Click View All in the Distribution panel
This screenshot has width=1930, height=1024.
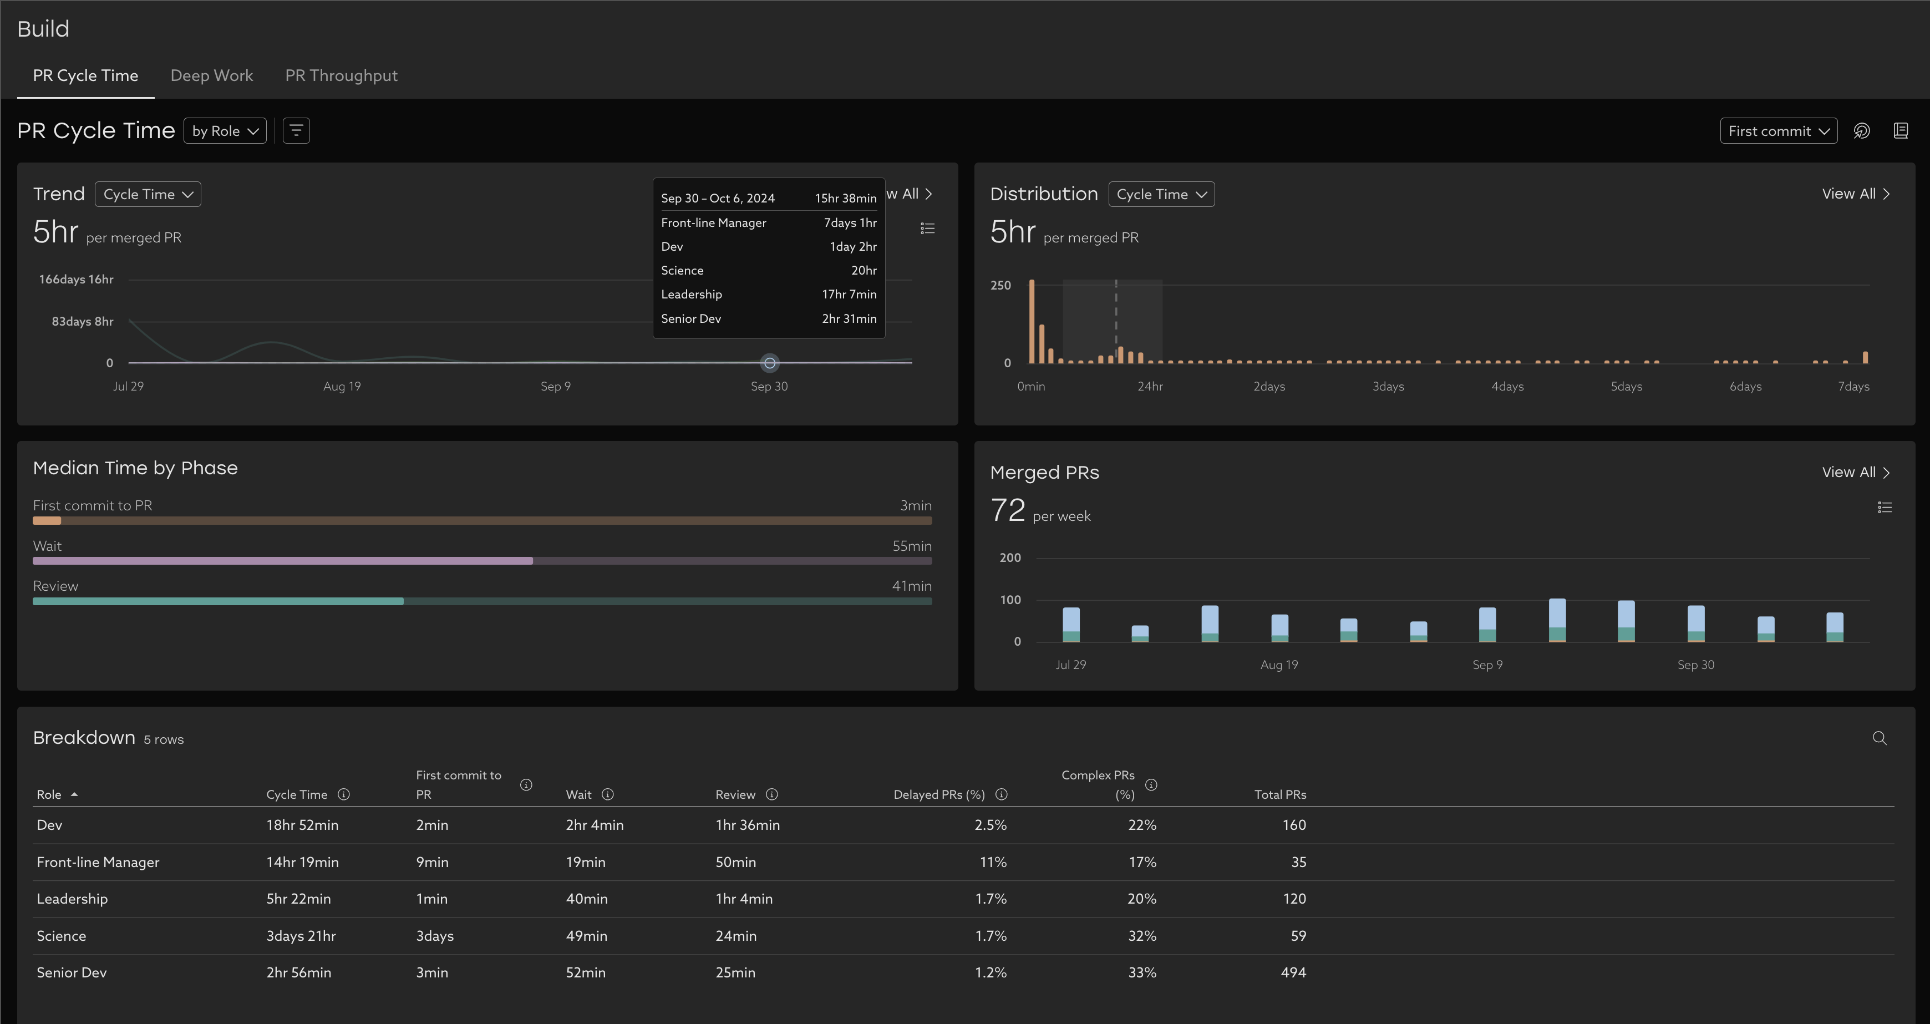pos(1855,194)
